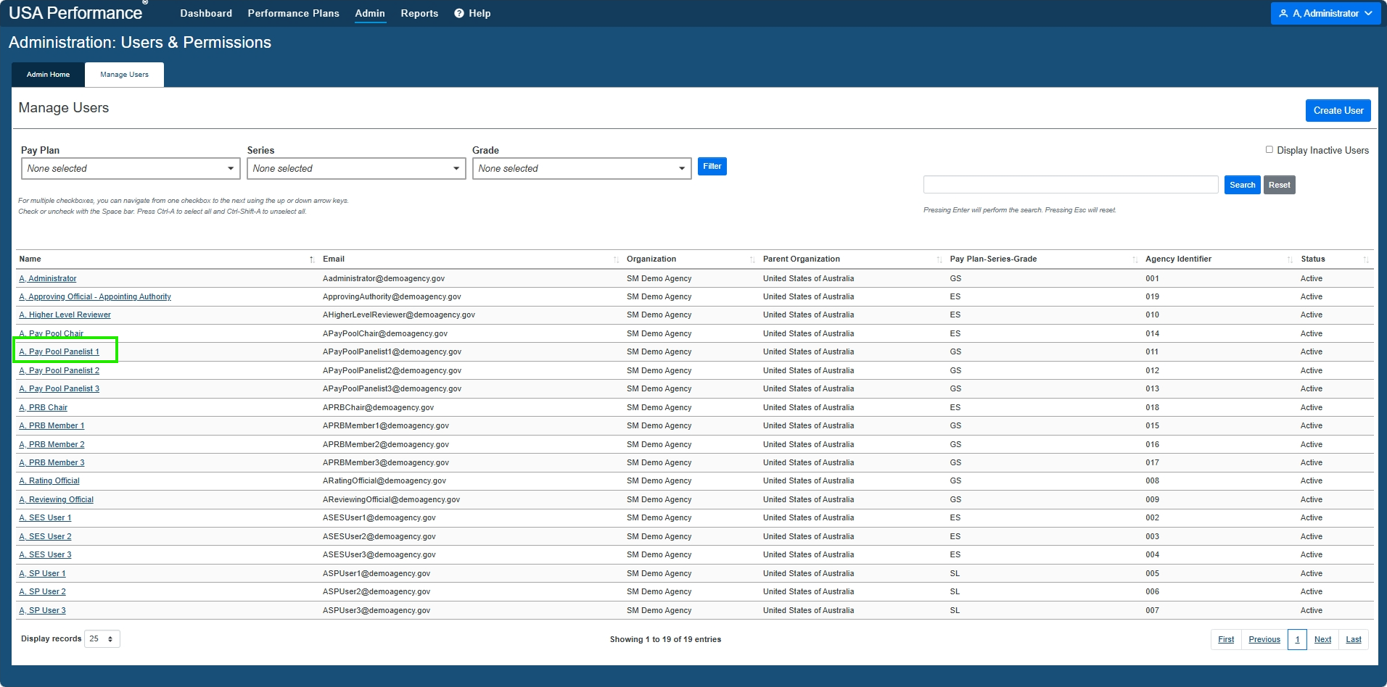
Task: Select page 1 in pagination
Action: pos(1297,639)
